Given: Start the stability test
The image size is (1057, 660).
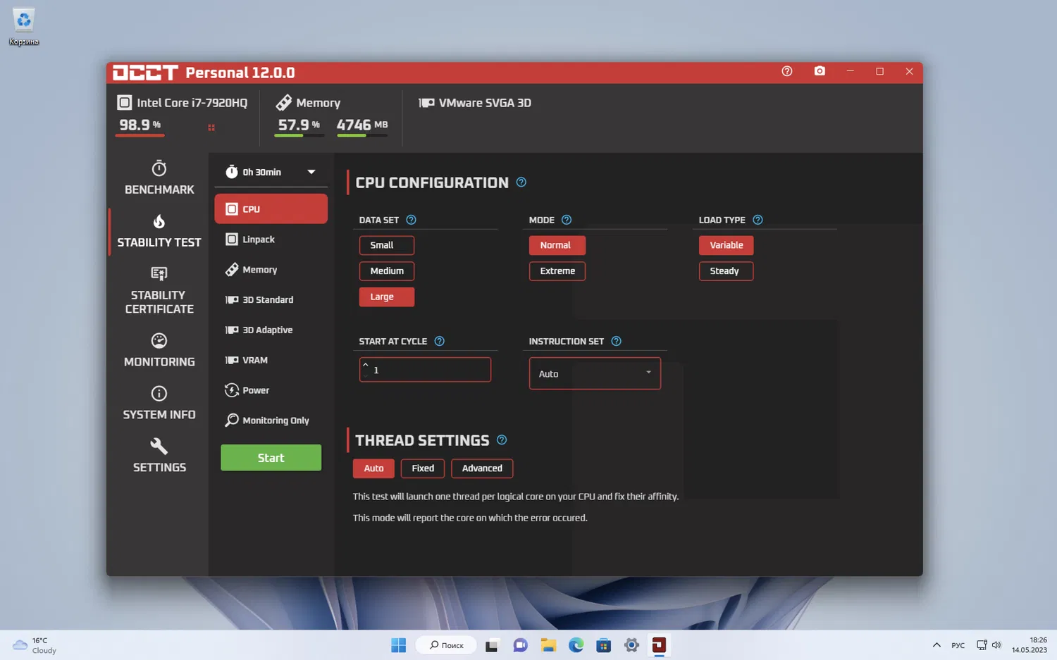Looking at the screenshot, I should (x=271, y=458).
